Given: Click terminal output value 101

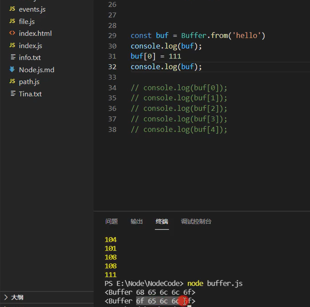Looking at the screenshot, I should (x=111, y=249).
